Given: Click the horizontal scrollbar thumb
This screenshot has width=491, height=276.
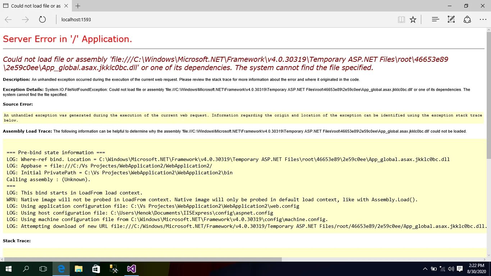Looking at the screenshot, I should [144, 259].
